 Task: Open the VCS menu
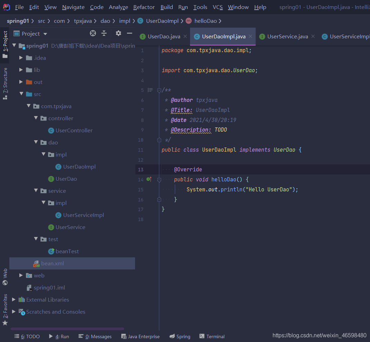point(218,7)
